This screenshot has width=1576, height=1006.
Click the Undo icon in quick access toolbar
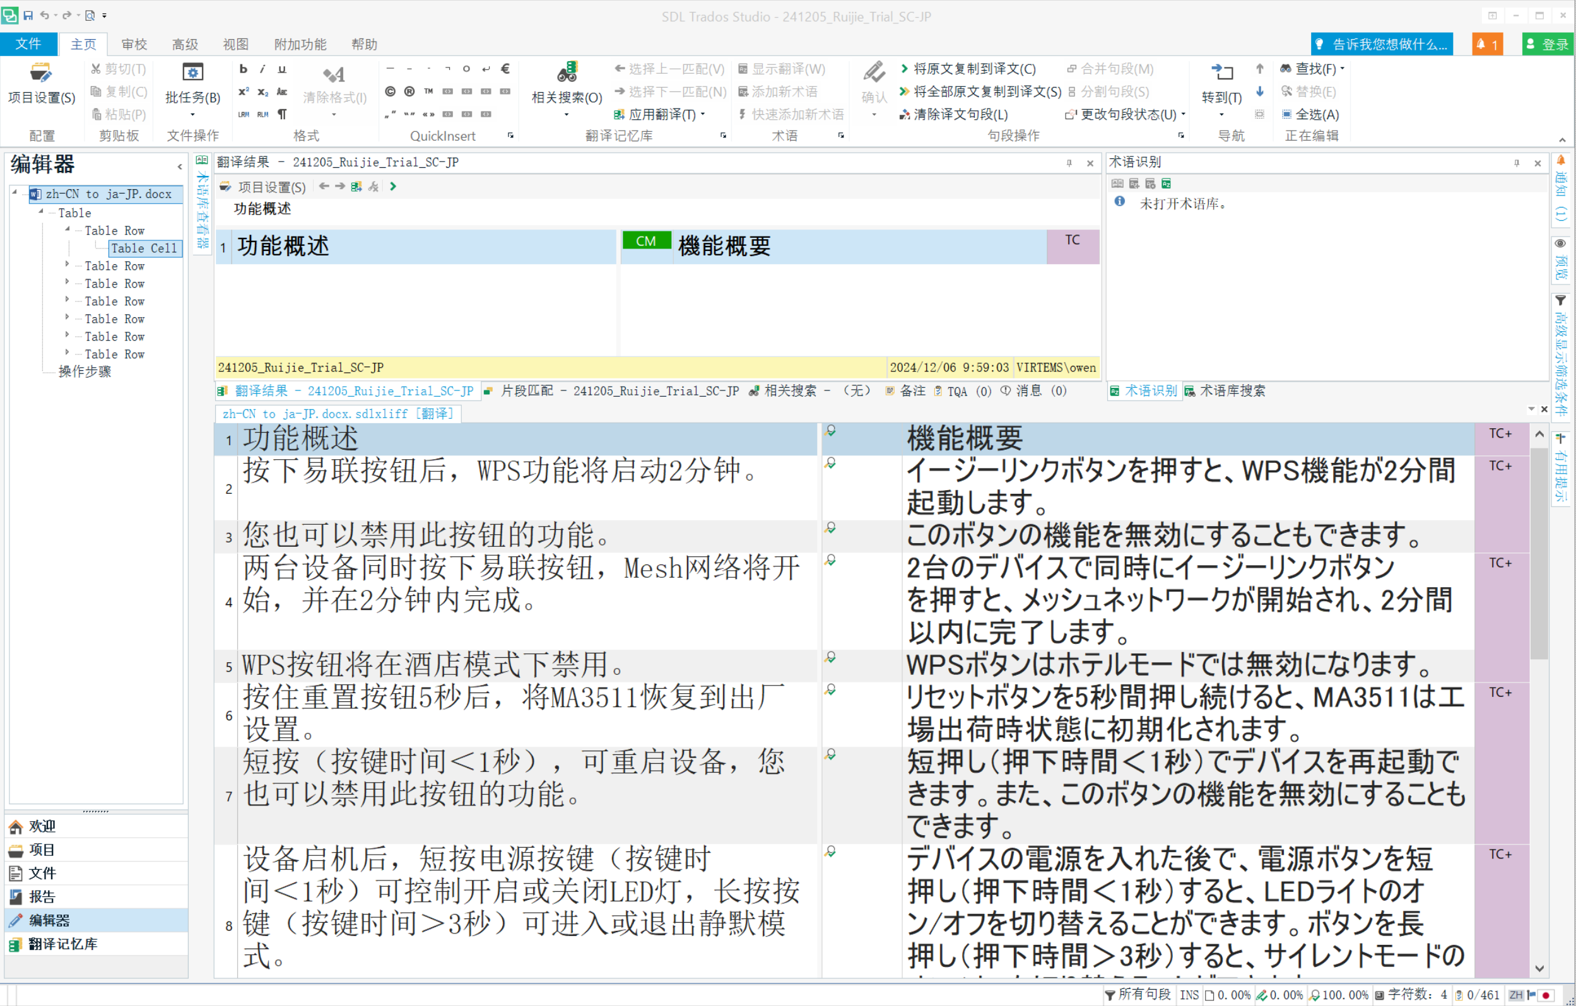tap(45, 15)
